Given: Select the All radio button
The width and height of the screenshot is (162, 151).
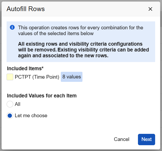Looking at the screenshot, I should coord(10,104).
